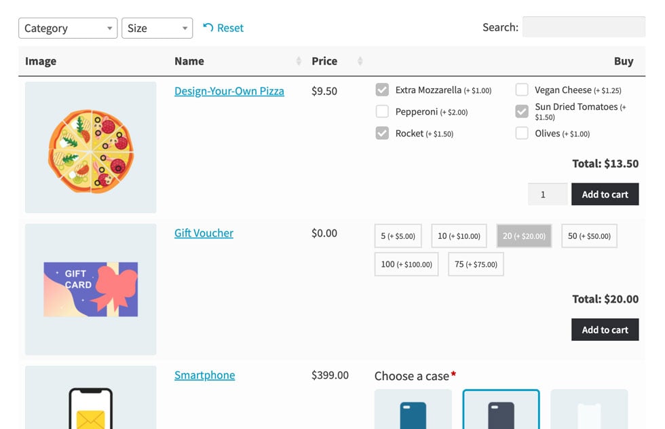This screenshot has height=429, width=665.
Task: Disable the Rocket topping
Action: [x=382, y=133]
